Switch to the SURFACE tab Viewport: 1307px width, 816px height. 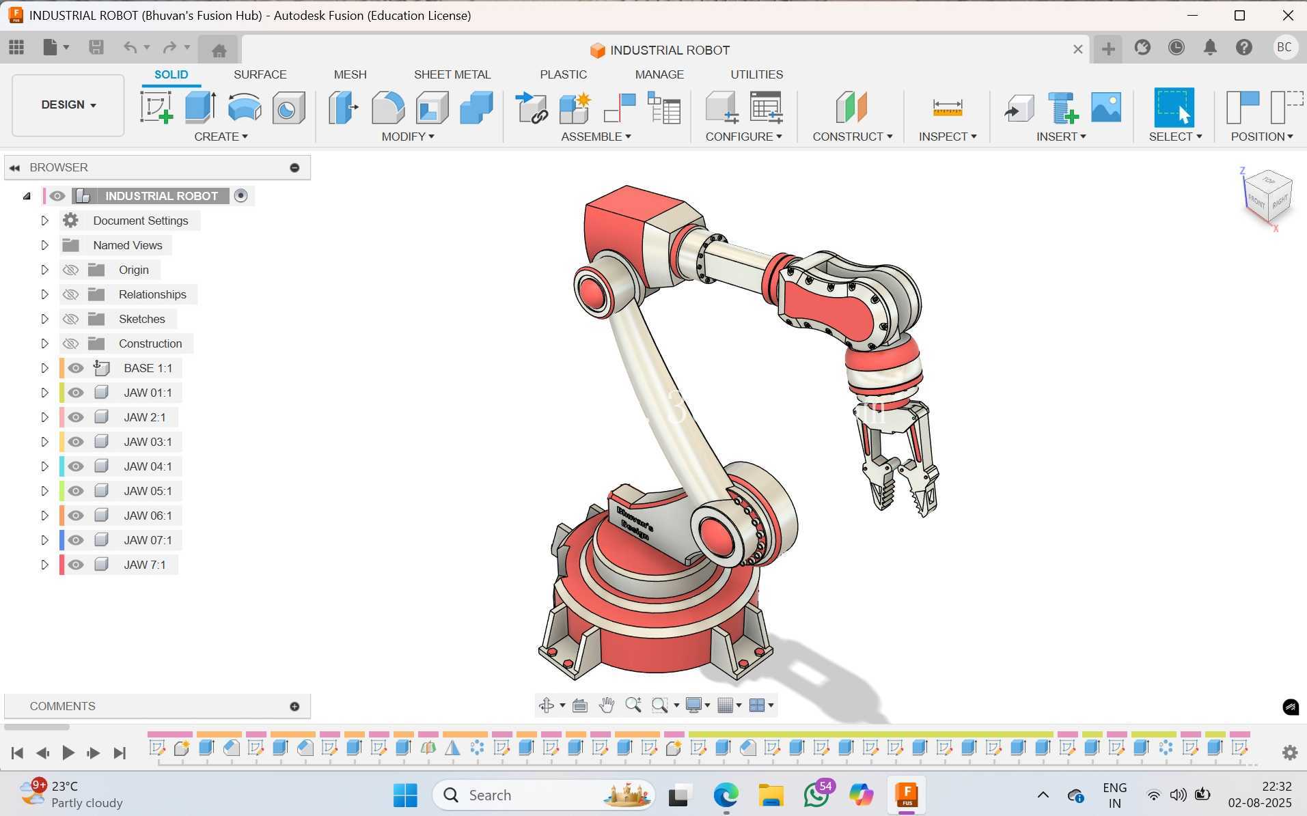click(260, 74)
